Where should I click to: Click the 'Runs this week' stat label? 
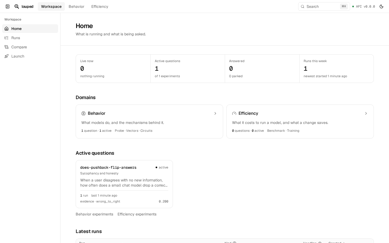click(315, 61)
